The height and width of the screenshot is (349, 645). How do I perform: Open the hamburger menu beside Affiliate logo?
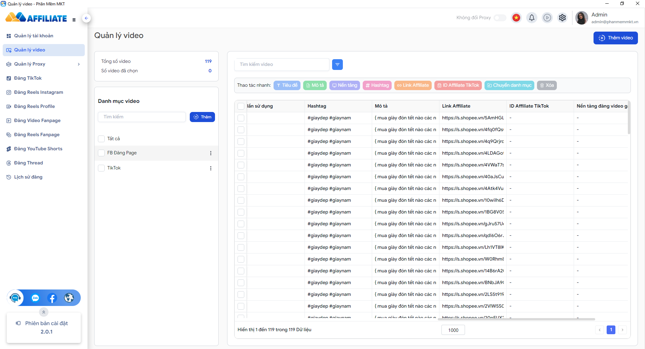(74, 20)
